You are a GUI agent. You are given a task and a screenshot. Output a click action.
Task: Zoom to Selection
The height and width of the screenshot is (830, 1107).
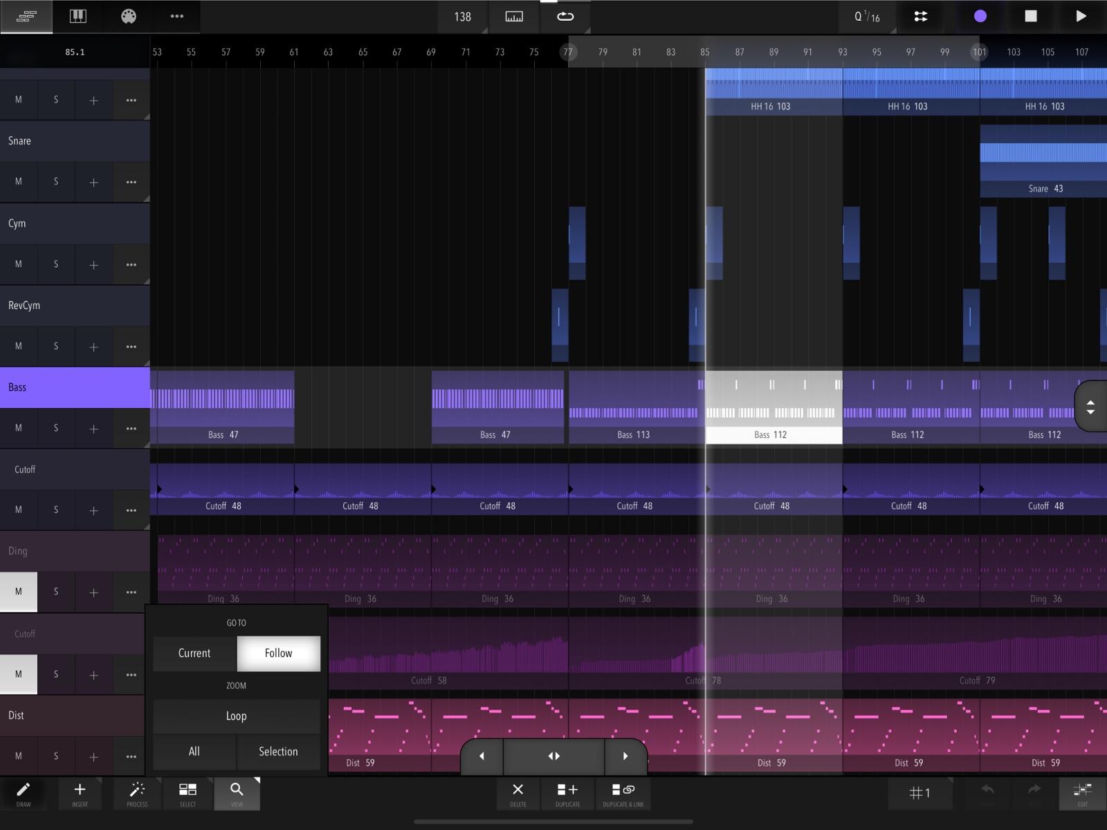click(x=278, y=752)
